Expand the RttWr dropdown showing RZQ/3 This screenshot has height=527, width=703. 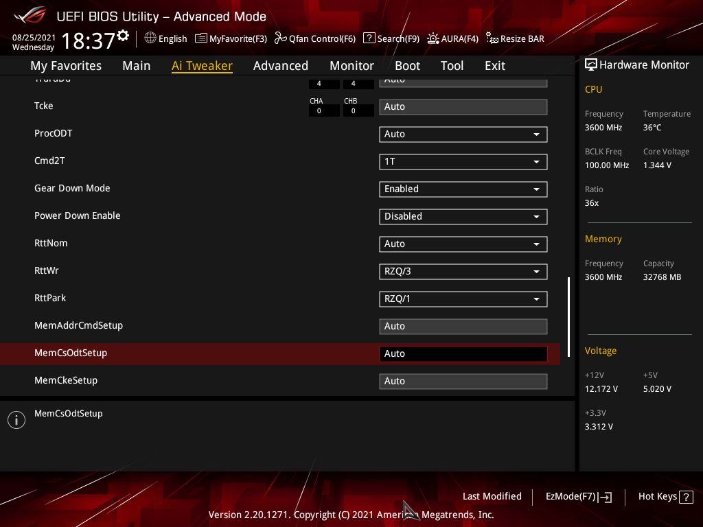tap(463, 272)
